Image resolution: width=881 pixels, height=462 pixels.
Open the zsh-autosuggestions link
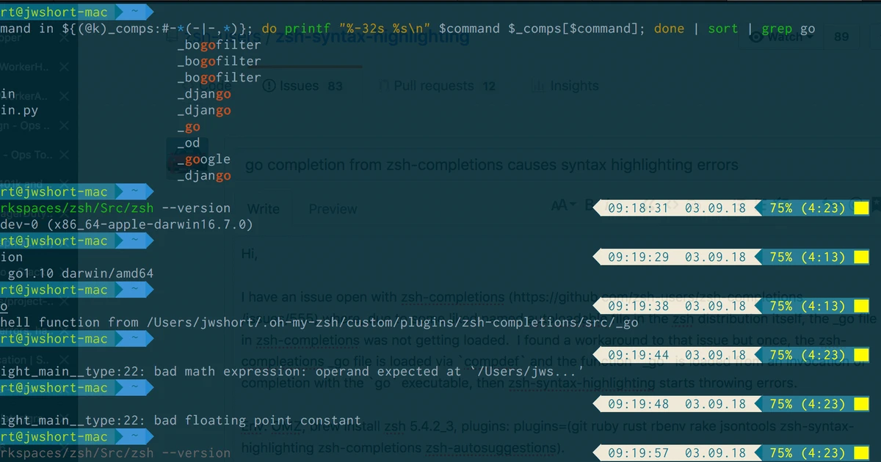tap(490, 448)
